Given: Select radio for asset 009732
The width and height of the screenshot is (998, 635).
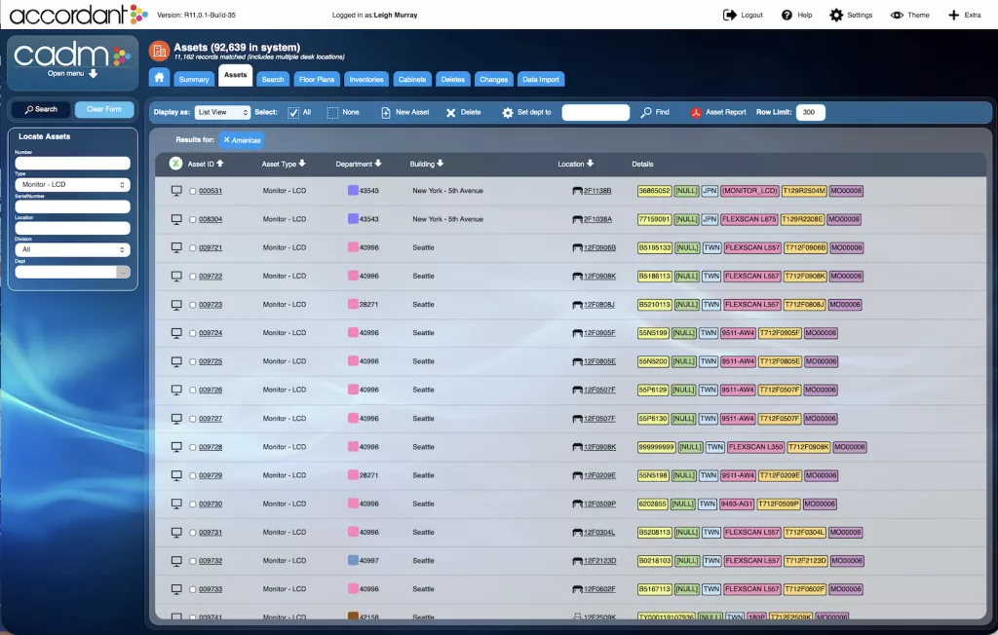Looking at the screenshot, I should [x=193, y=561].
